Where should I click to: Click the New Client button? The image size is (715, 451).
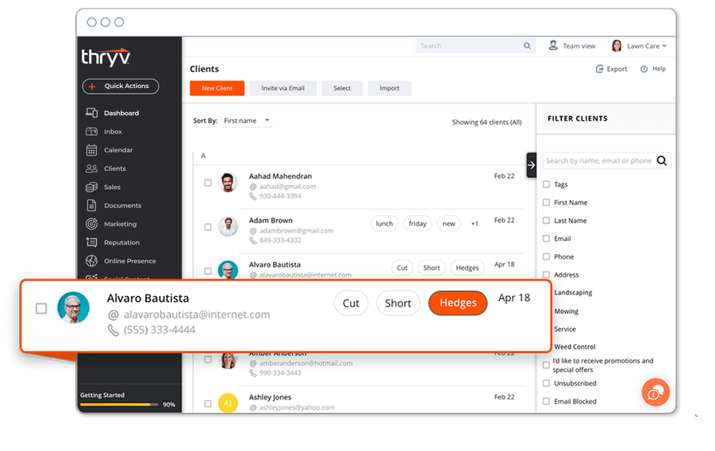click(217, 88)
